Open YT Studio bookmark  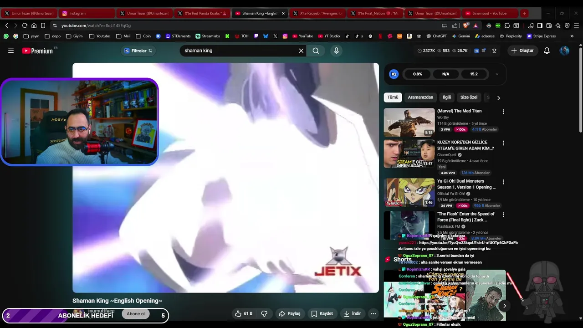point(328,36)
